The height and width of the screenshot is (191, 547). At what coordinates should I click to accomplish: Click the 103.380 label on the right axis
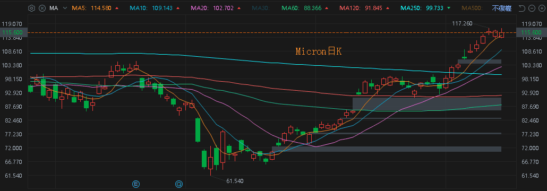(x=532, y=65)
